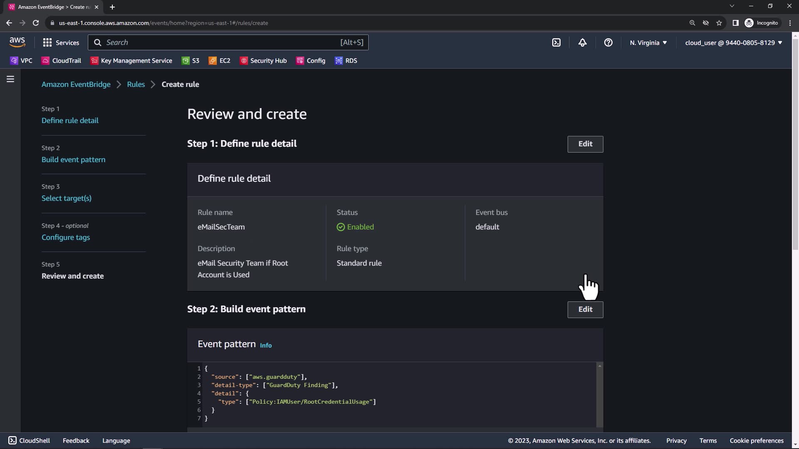Expand the N. Virginia region dropdown
Screen dimensions: 799x449
[x=648, y=42]
